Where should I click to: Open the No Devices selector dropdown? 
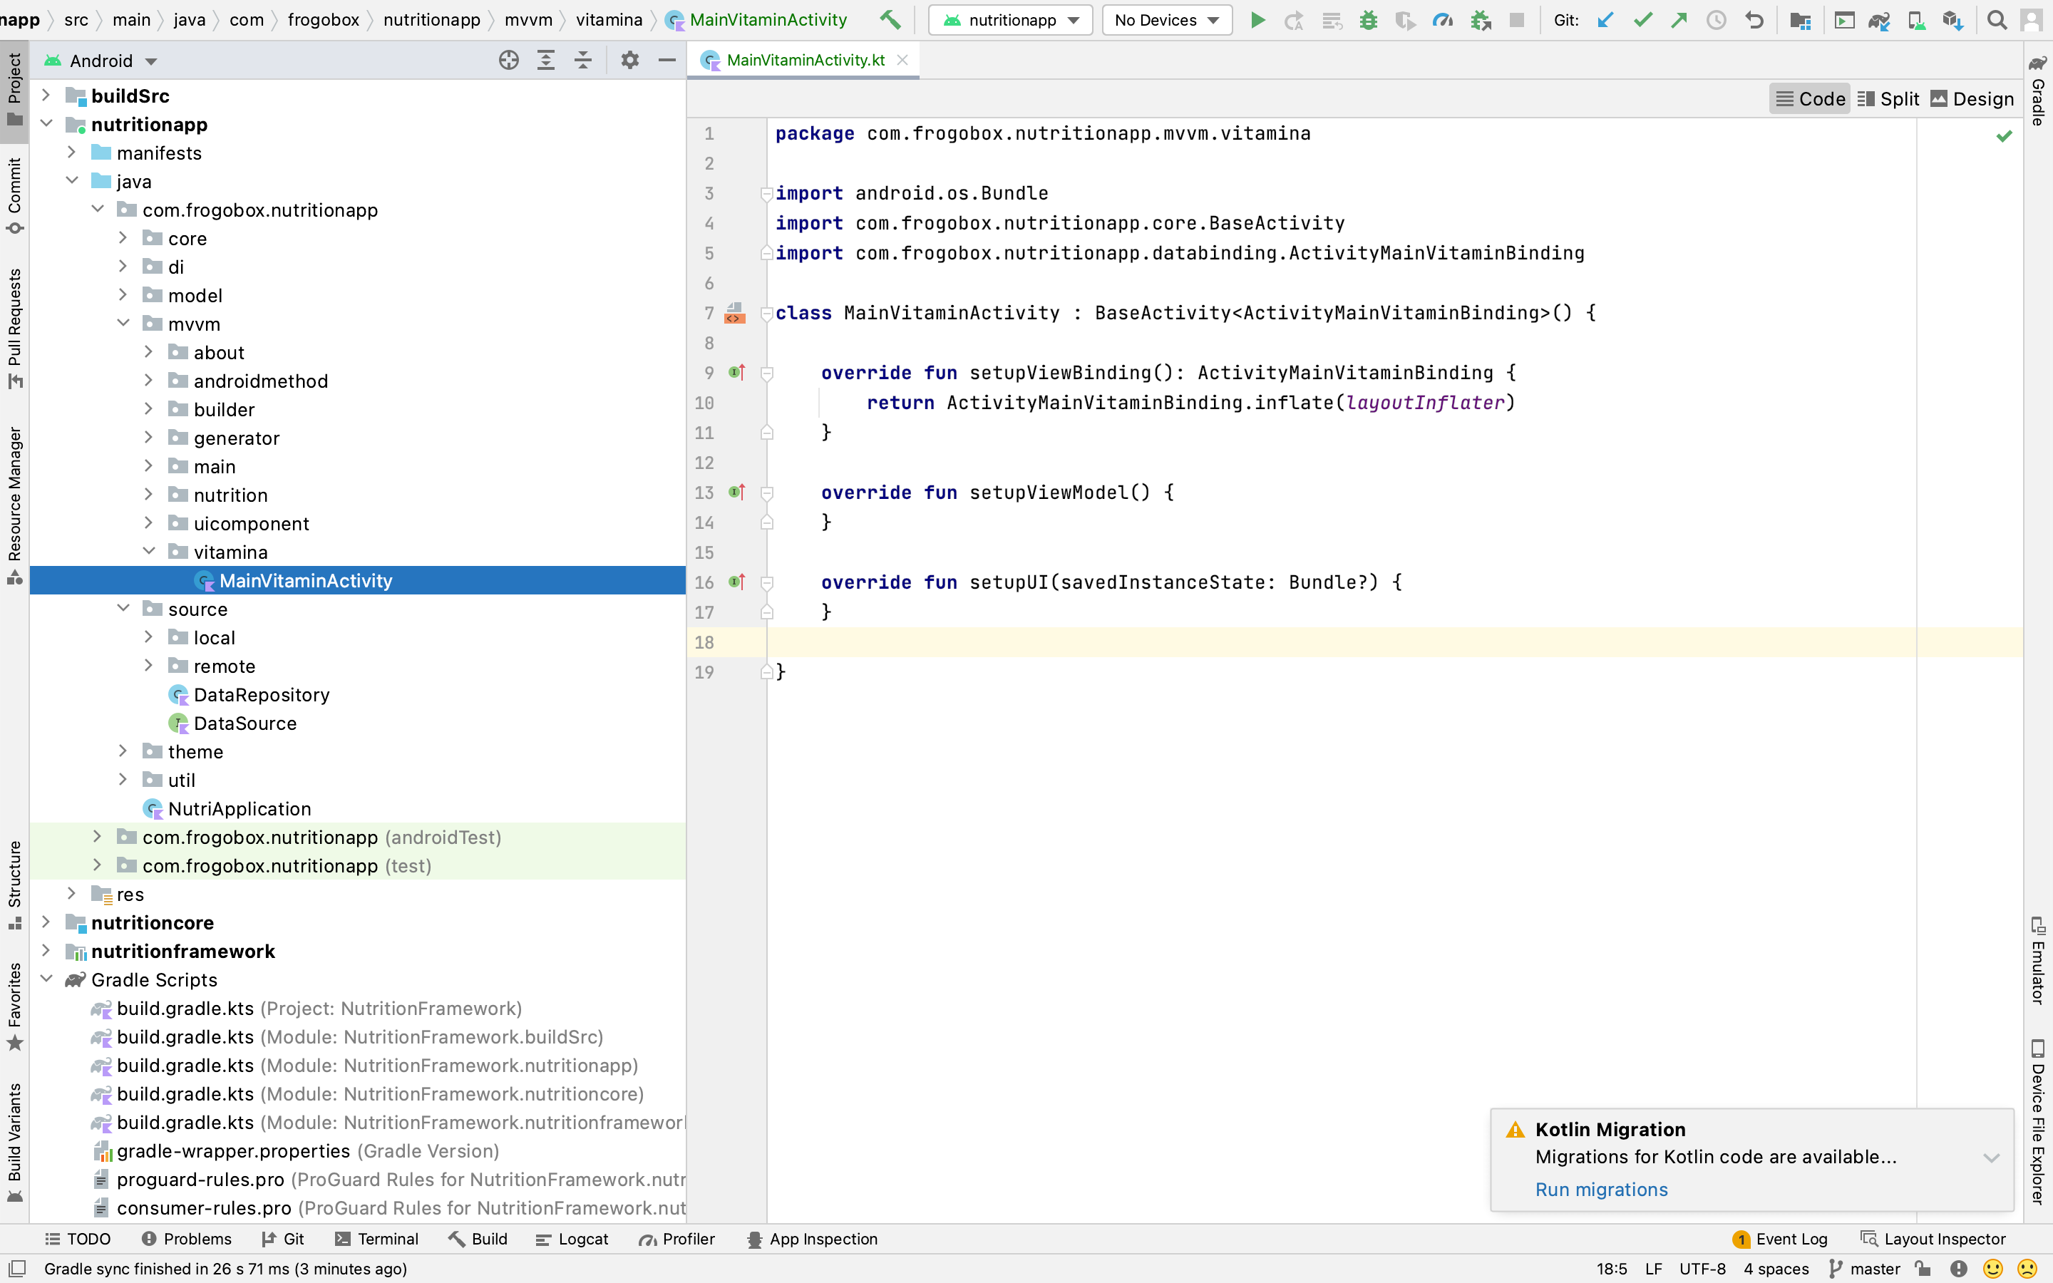(1166, 19)
